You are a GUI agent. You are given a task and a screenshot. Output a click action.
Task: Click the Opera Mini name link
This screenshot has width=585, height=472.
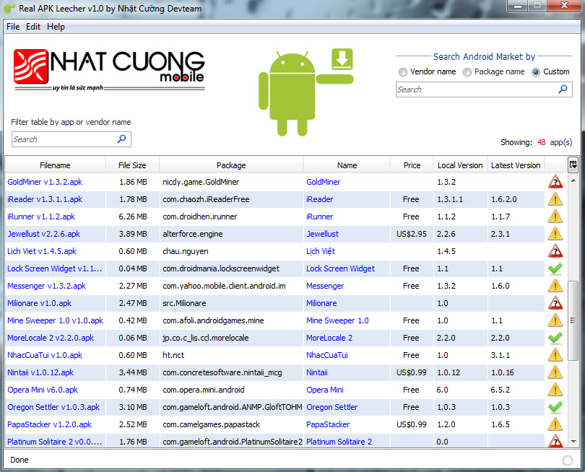tap(324, 390)
